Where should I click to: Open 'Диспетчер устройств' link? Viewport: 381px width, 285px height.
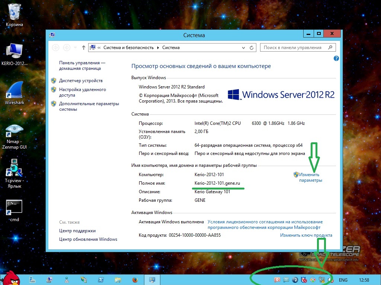[x=81, y=81]
